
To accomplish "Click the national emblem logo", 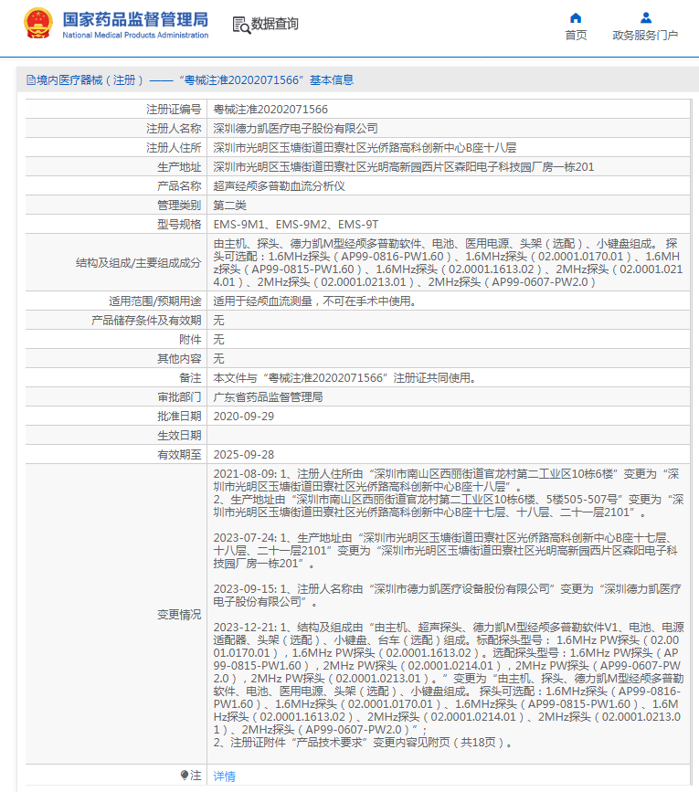I will coord(37,23).
